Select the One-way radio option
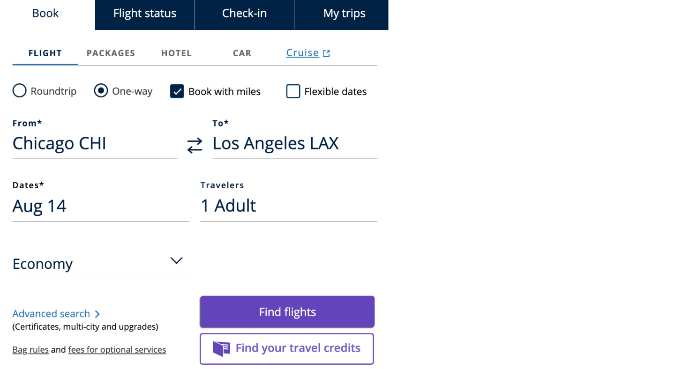The image size is (675, 369). [x=101, y=90]
